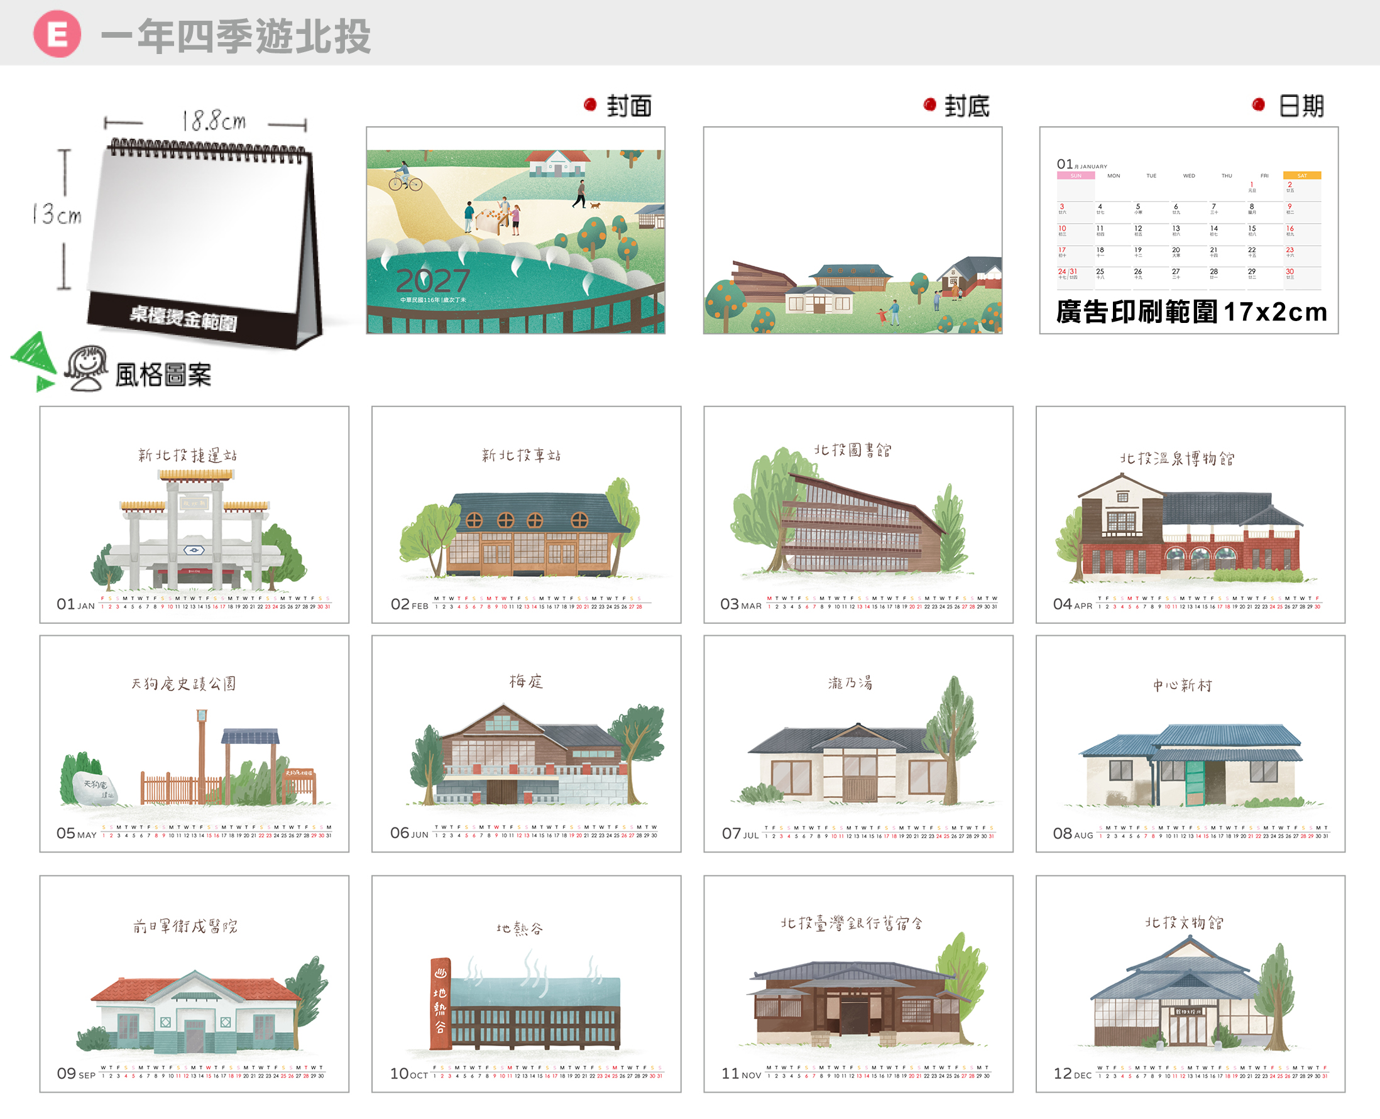Screen dimensions: 1380x1119
Task: Click the 一年四季遊北投 title text
Action: [x=235, y=36]
